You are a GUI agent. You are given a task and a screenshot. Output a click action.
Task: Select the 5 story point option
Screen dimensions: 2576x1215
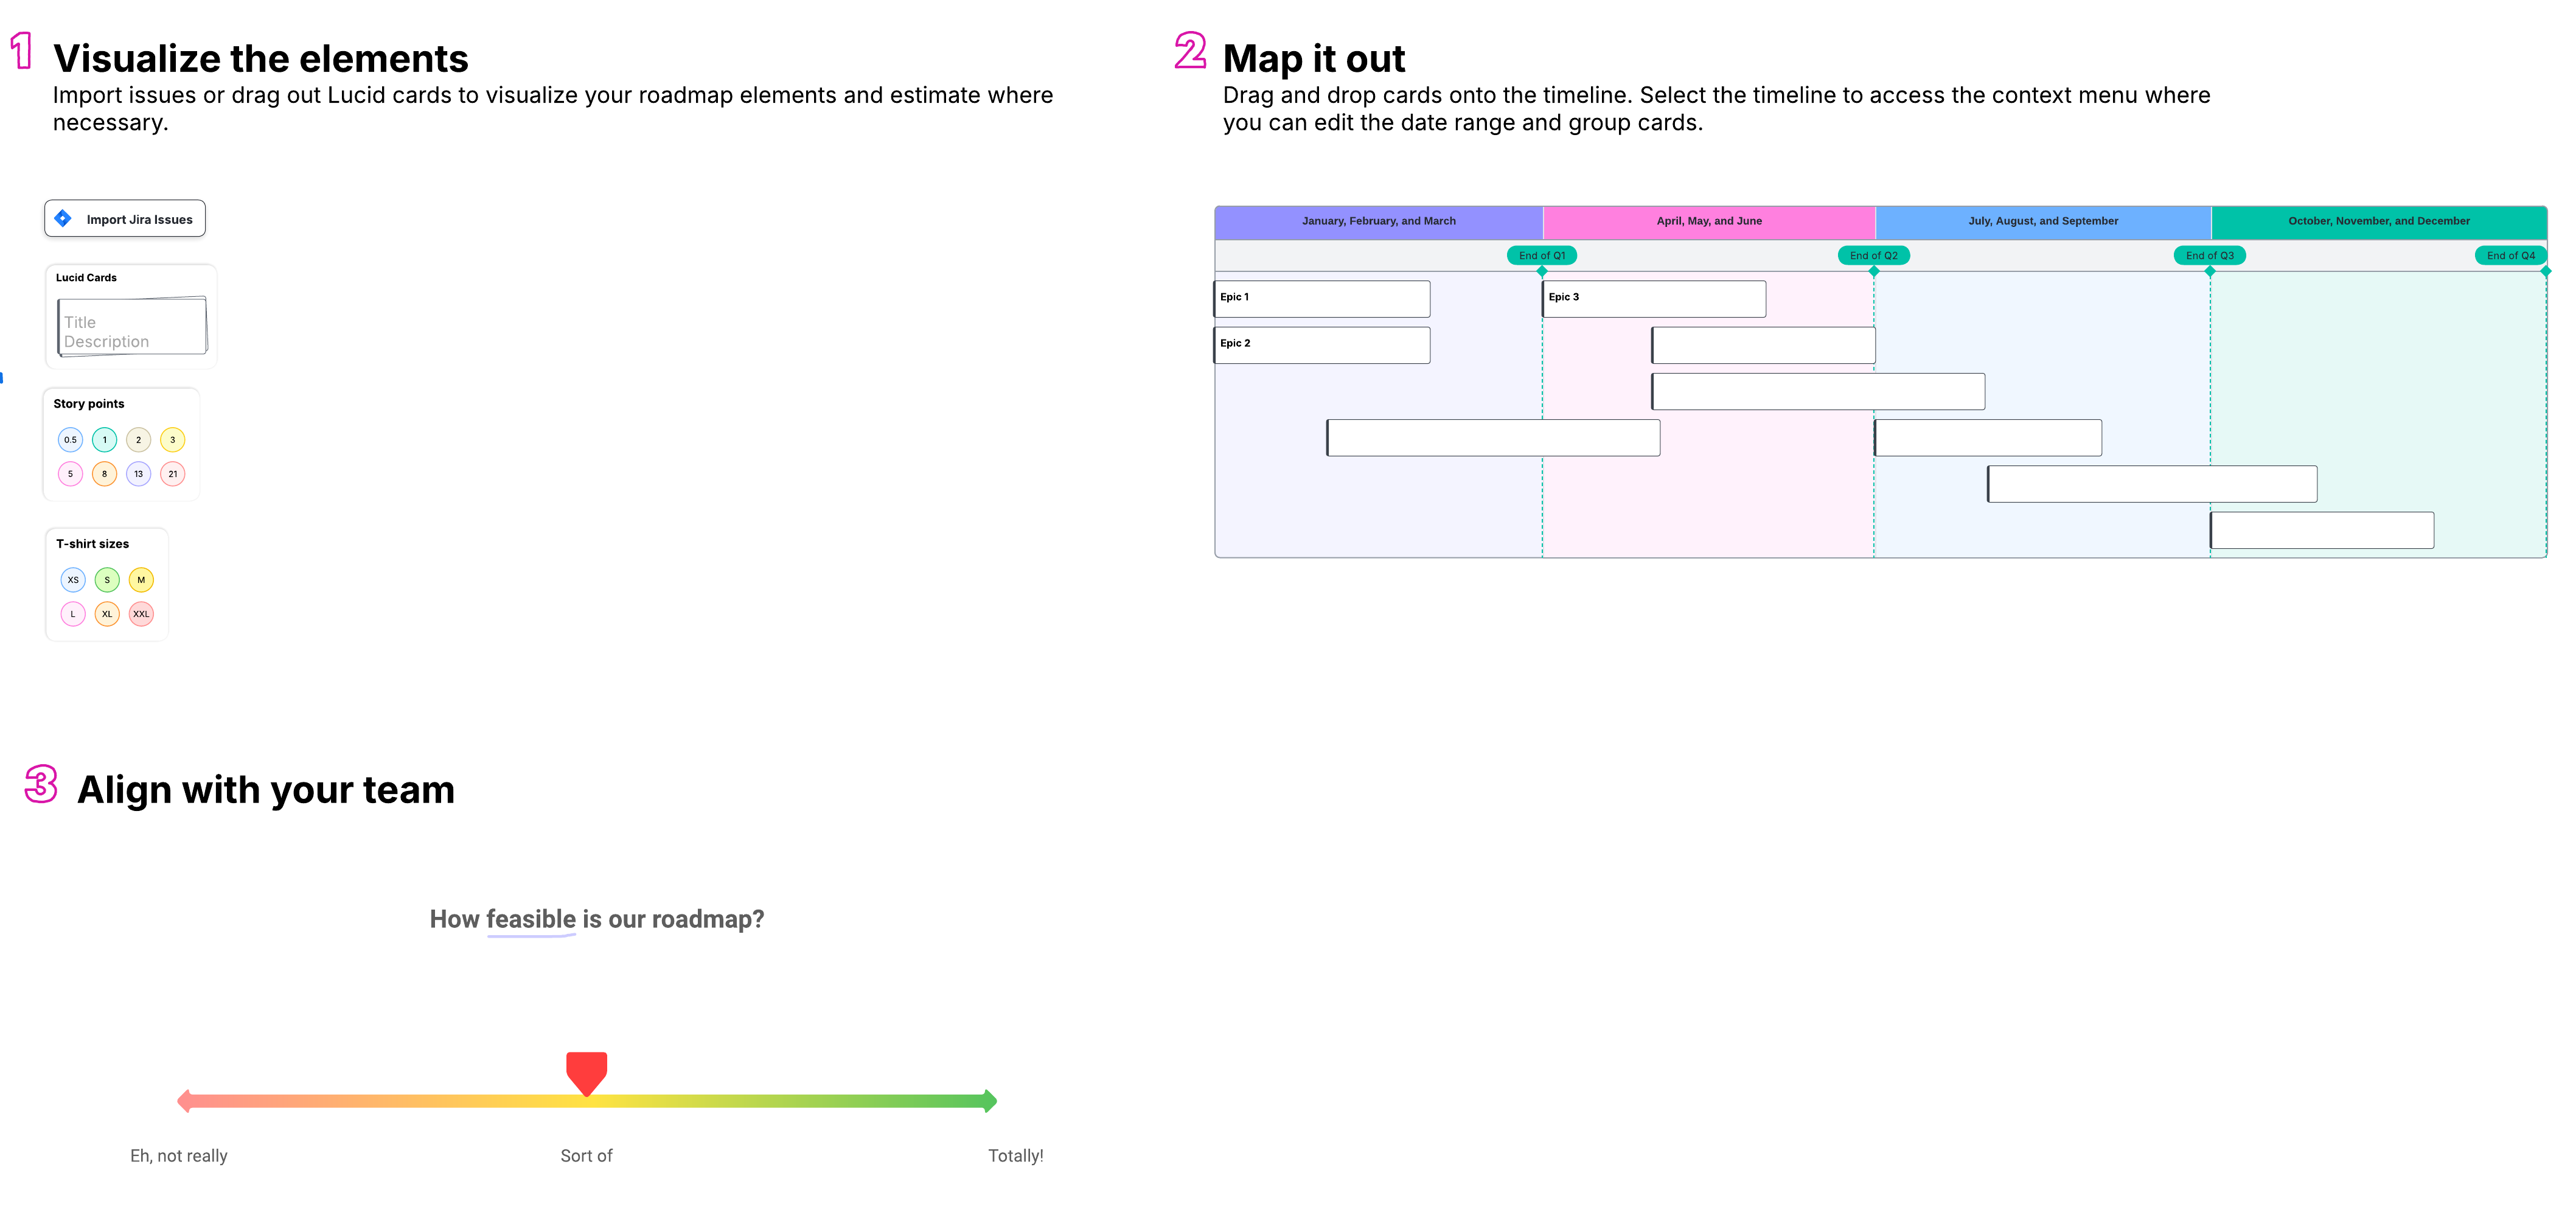click(x=69, y=475)
